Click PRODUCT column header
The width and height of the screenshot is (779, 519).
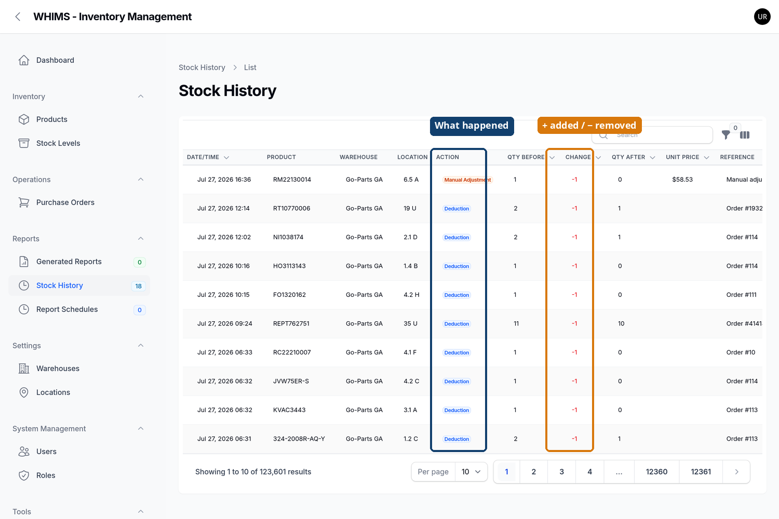[281, 157]
